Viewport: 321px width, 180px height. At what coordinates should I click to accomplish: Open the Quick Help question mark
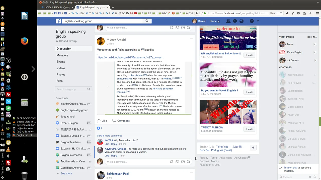[252, 21]
